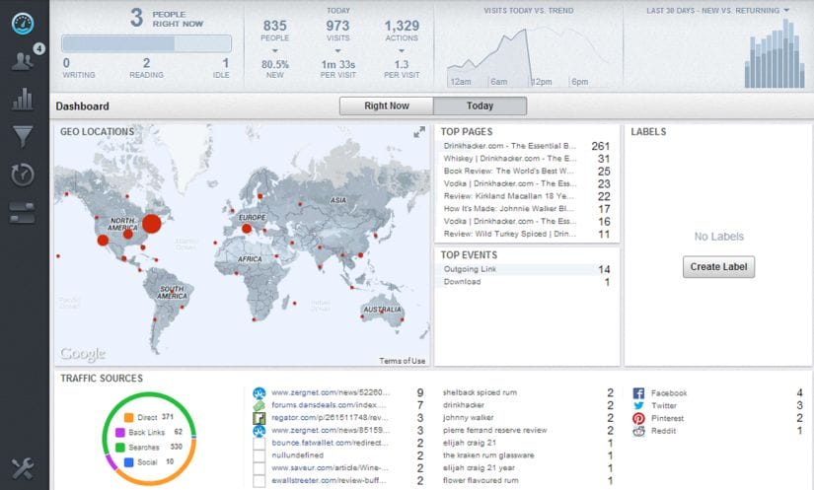This screenshot has width=814, height=490.
Task: Expand the Geo Locations map fullscreen
Action: pyautogui.click(x=419, y=132)
